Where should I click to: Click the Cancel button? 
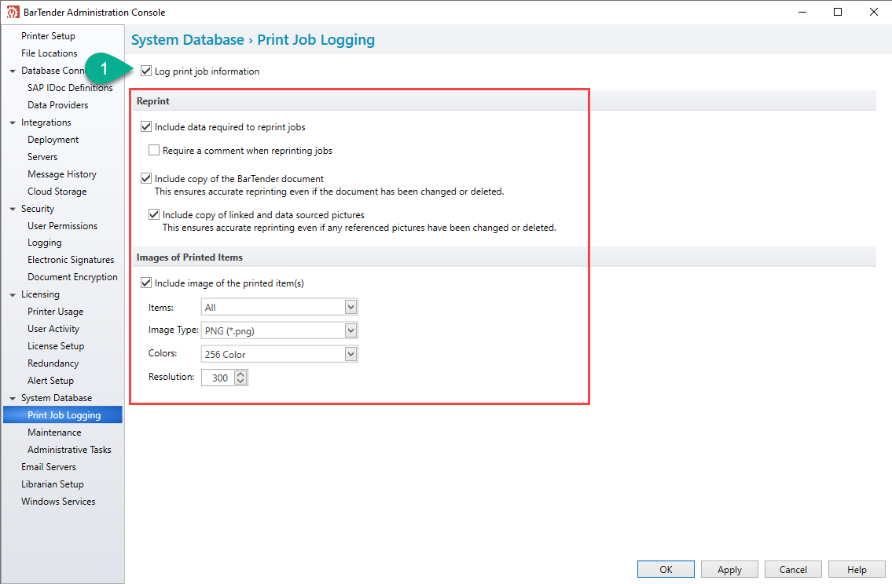[x=793, y=569]
